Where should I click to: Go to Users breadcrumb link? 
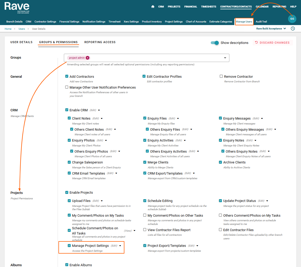(22, 29)
